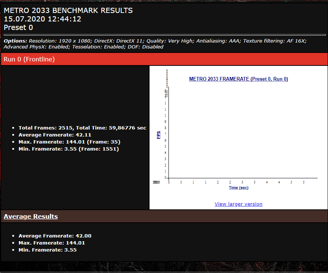The height and width of the screenshot is (273, 328).
Task: Click 'Min. Framerate: 3.55' in Average Results
Action: pyautogui.click(x=47, y=250)
